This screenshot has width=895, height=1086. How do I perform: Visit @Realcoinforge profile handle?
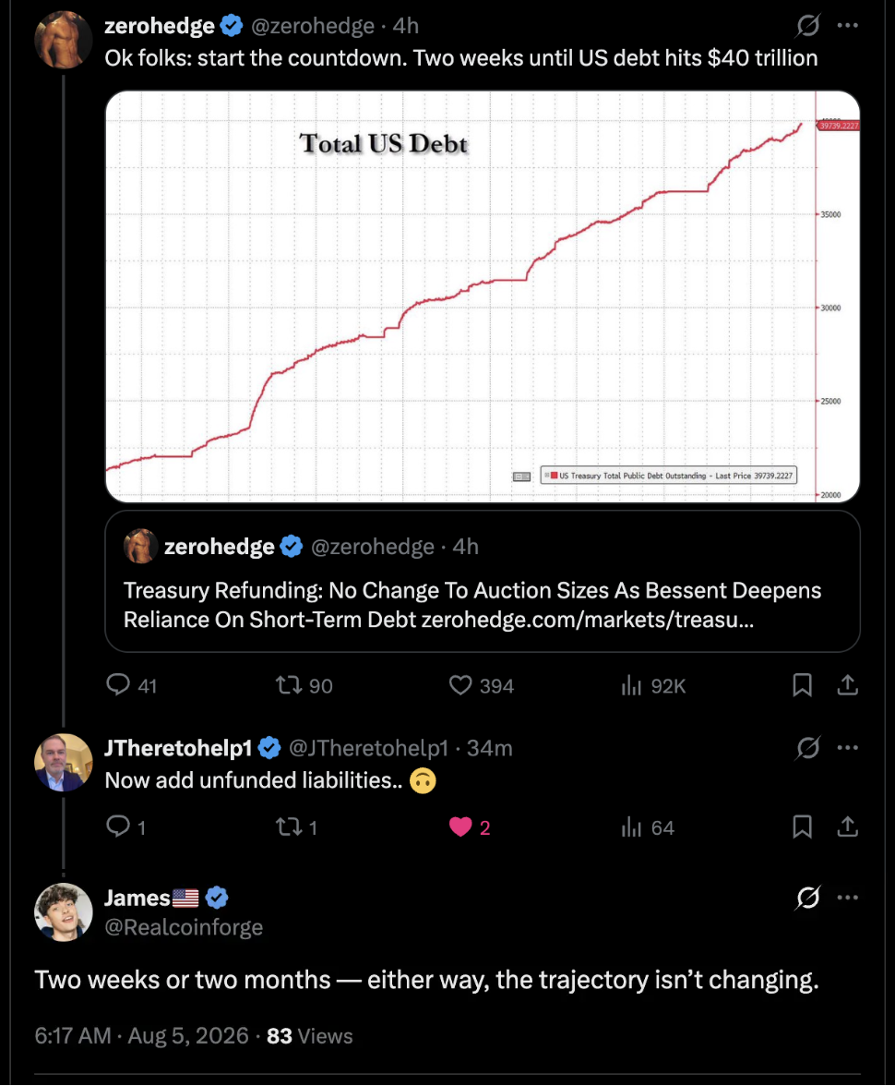pyautogui.click(x=184, y=927)
